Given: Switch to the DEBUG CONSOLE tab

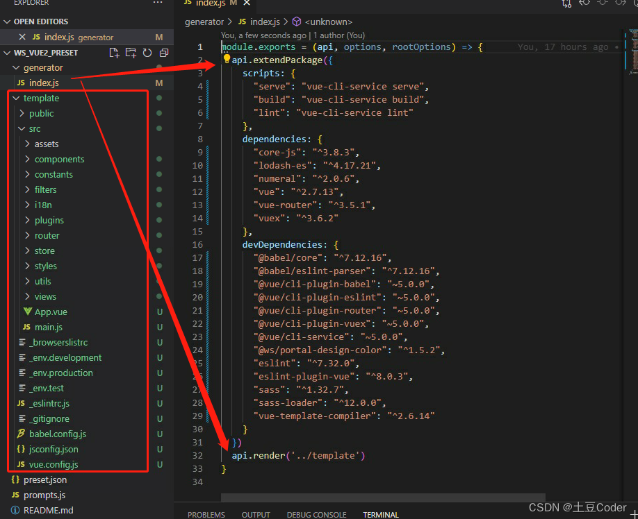Looking at the screenshot, I should pos(316,515).
